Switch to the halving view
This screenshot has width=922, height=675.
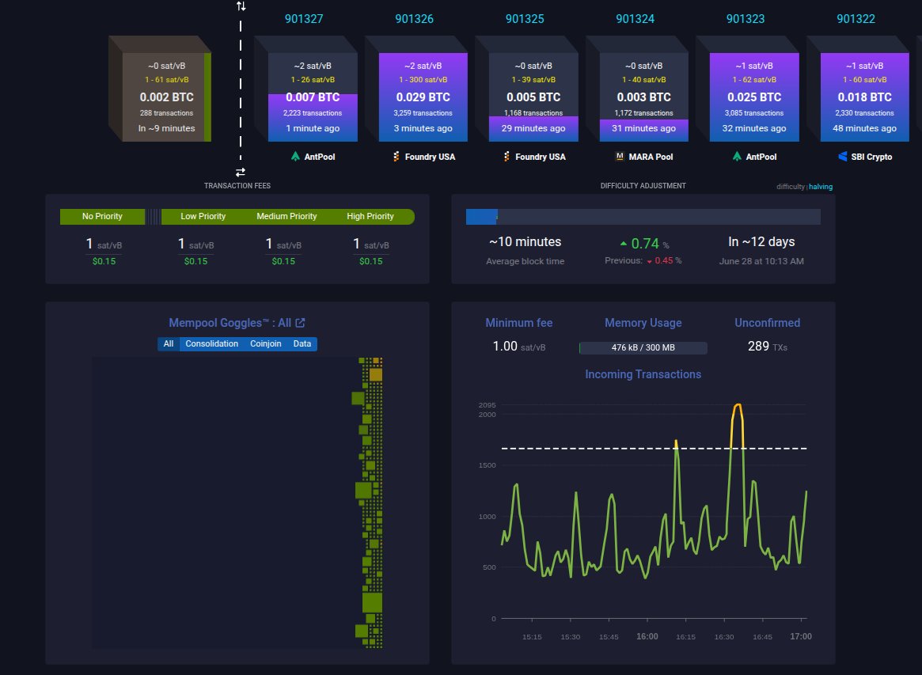point(820,187)
